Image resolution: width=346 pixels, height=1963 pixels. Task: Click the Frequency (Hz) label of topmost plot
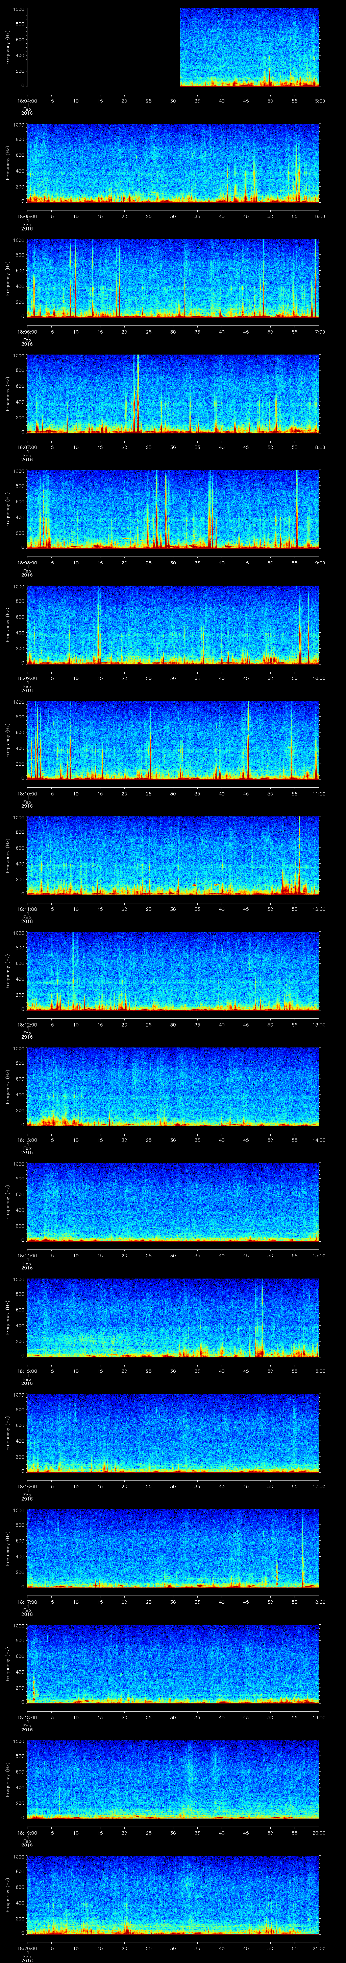click(8, 47)
